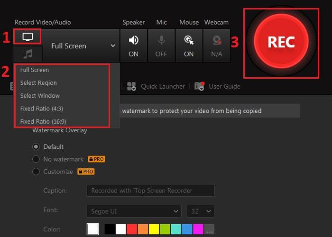Open the User Guide icon
332x237 pixels.
pyautogui.click(x=200, y=86)
